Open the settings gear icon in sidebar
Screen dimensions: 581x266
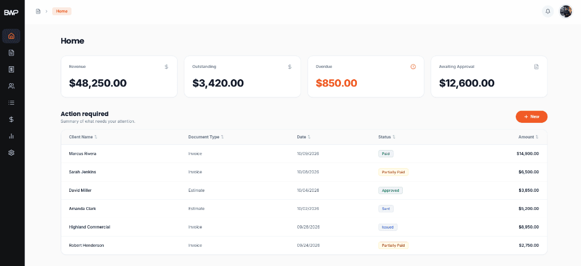point(11,153)
